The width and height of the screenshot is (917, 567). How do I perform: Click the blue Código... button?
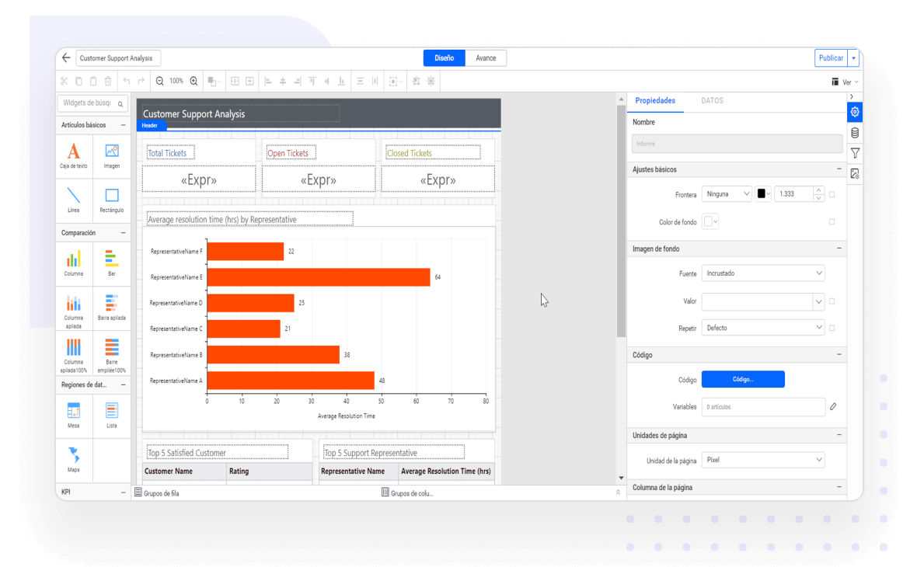click(743, 379)
